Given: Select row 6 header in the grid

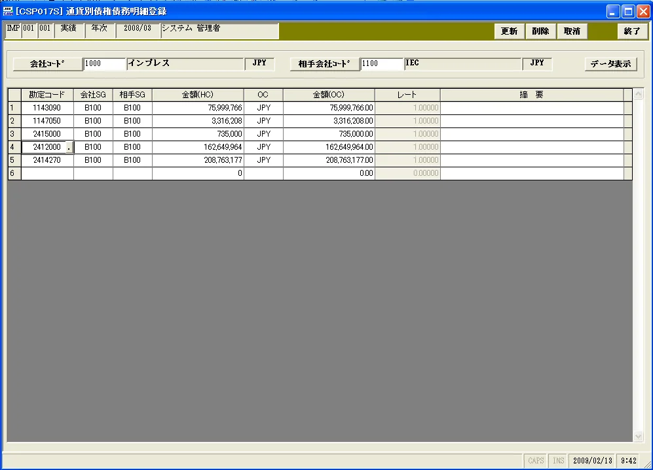Looking at the screenshot, I should (x=14, y=173).
